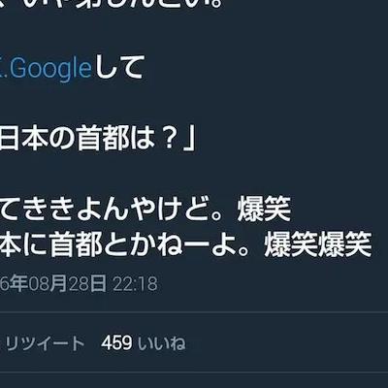The width and height of the screenshot is (388, 388).
Task: View the リツイート list
Action: tap(45, 343)
